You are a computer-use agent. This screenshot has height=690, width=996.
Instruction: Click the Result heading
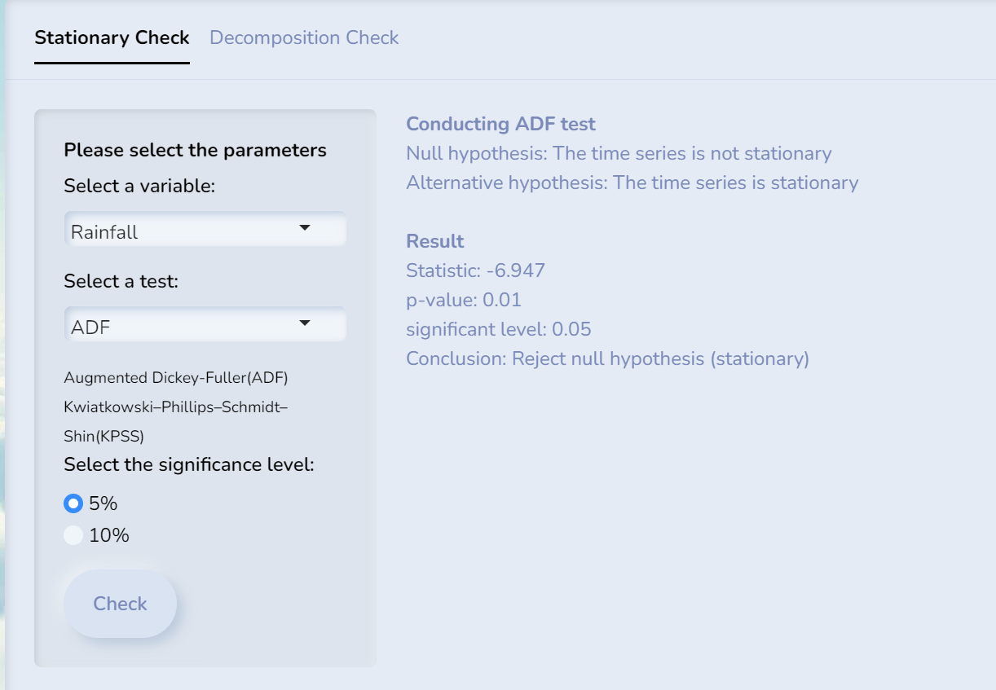click(x=435, y=241)
